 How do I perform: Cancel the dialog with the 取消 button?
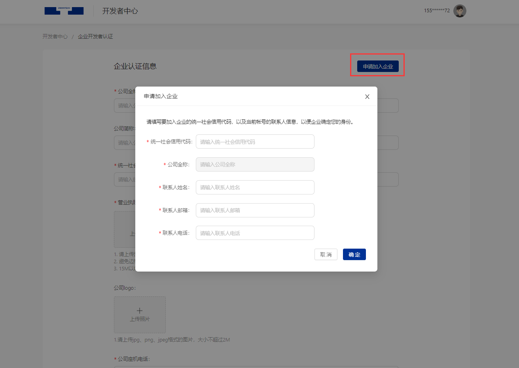326,255
